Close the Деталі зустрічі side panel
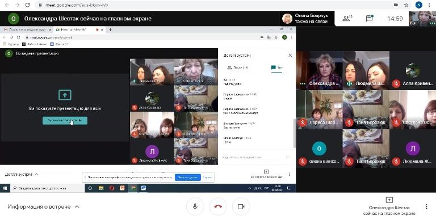Viewport: 436px width, 216px height. pyautogui.click(x=290, y=55)
